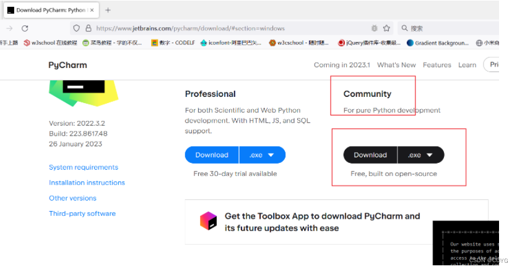Screen dimensions: 517x269
Task: Click the Community heading
Action: click(367, 94)
